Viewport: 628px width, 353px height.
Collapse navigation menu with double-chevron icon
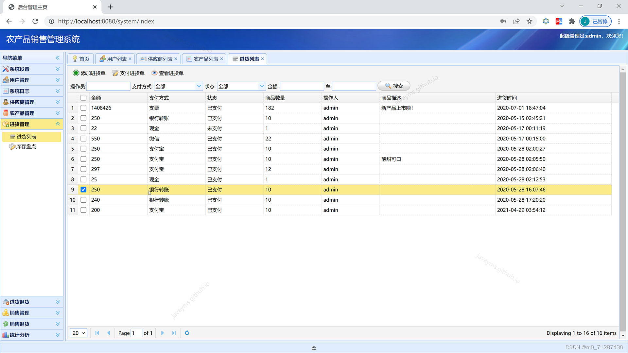pyautogui.click(x=58, y=58)
